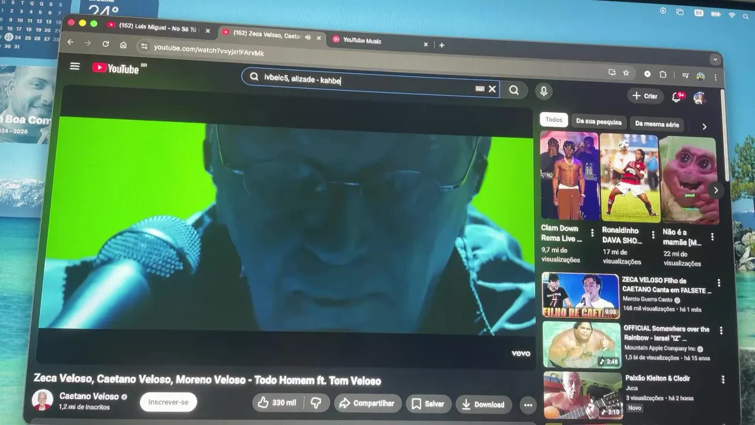
Task: Click the browser forward arrow
Action: [88, 43]
